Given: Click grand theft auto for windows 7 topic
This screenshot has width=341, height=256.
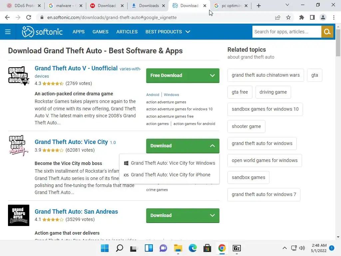Looking at the screenshot, I should pos(264,194).
